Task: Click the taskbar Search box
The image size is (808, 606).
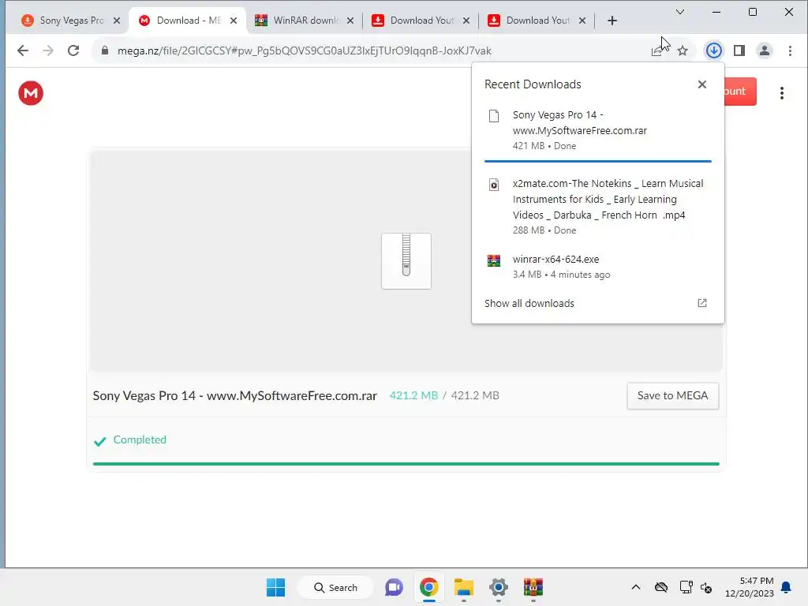Action: click(335, 587)
